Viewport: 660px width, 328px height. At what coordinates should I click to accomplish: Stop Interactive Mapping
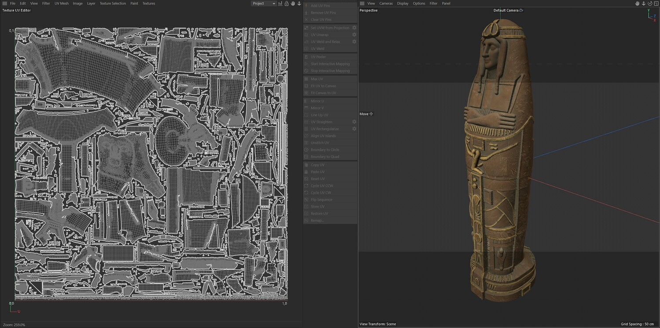(330, 71)
